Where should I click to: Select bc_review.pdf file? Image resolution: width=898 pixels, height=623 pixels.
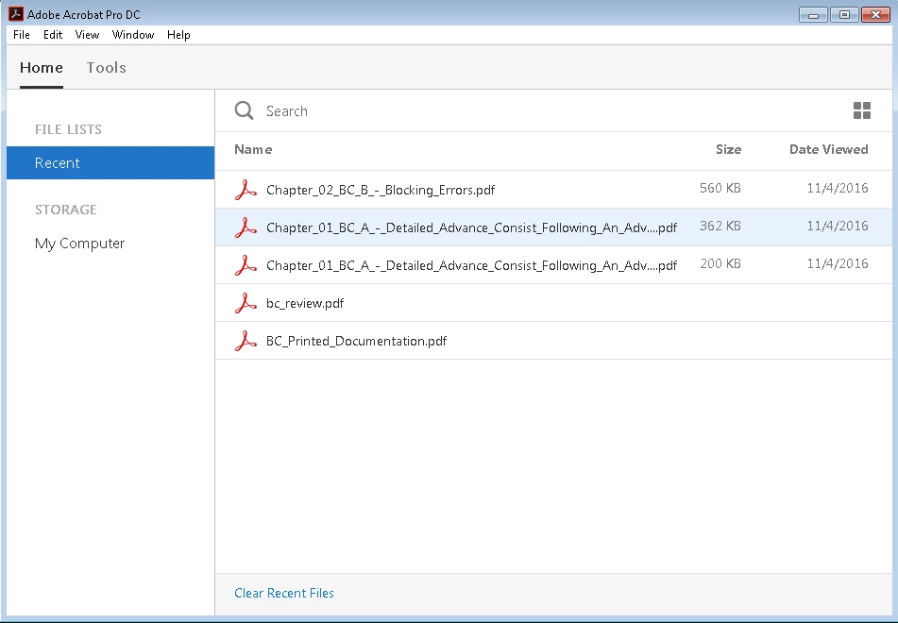click(x=305, y=304)
